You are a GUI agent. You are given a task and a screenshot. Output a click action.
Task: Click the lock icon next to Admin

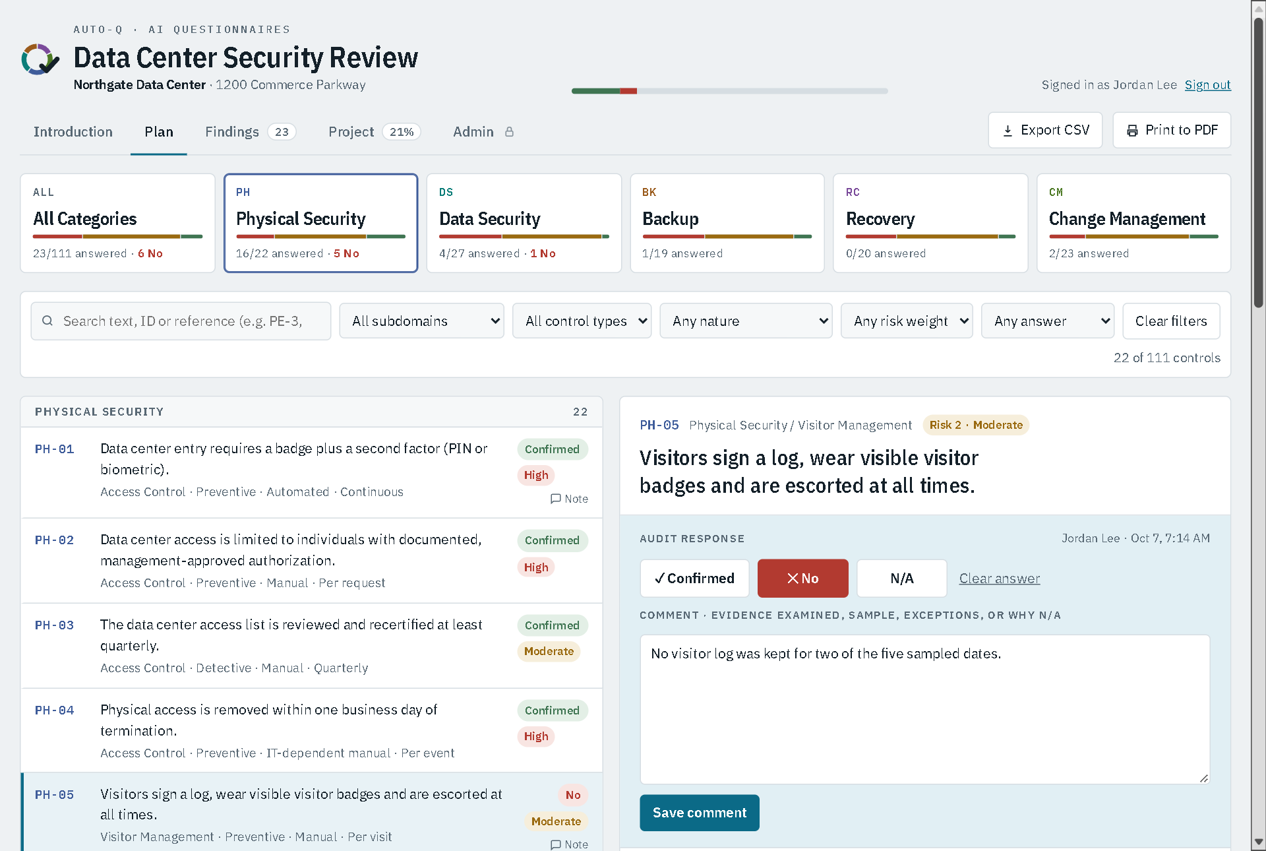click(x=509, y=132)
